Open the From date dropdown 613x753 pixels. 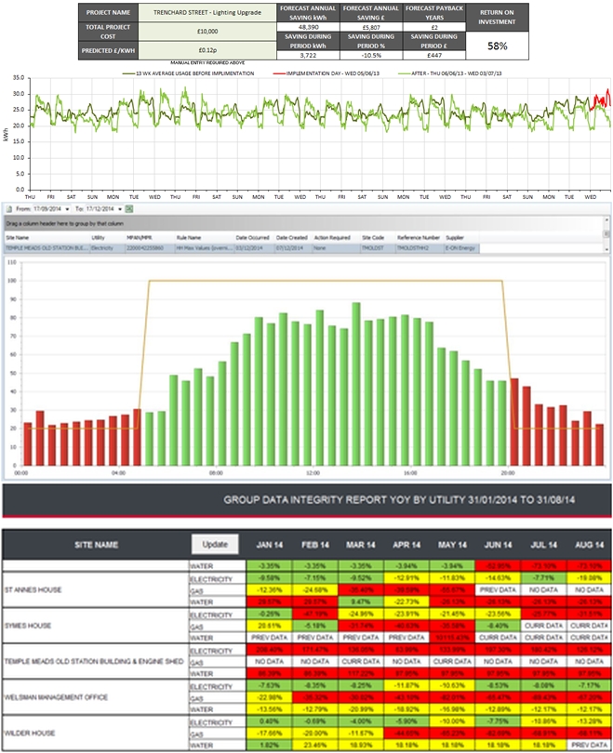[x=68, y=209]
